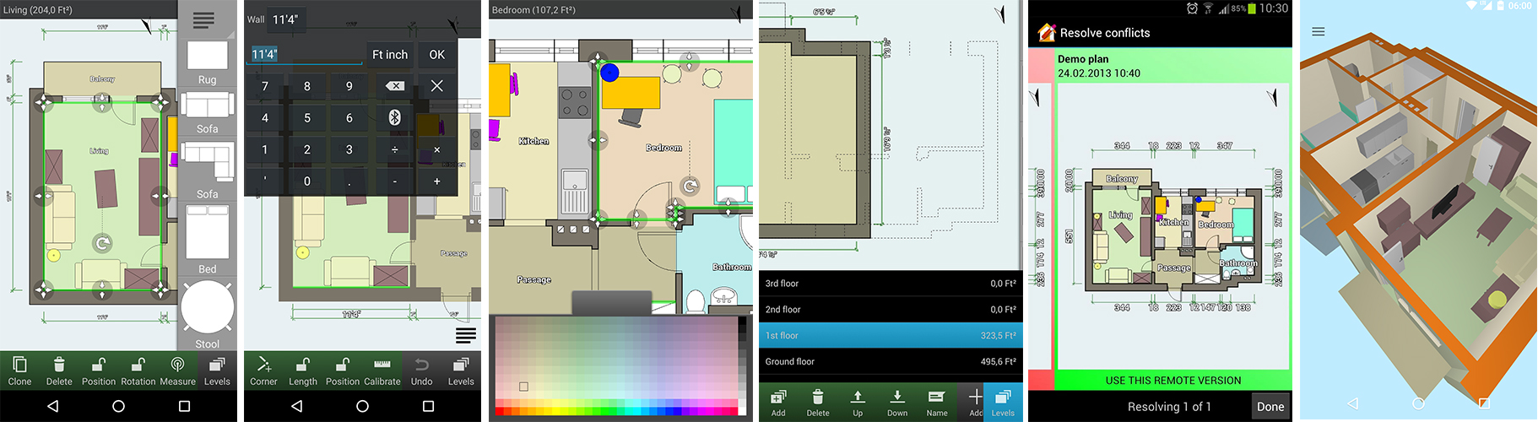
Task: Confirm wall length with OK
Action: (436, 54)
